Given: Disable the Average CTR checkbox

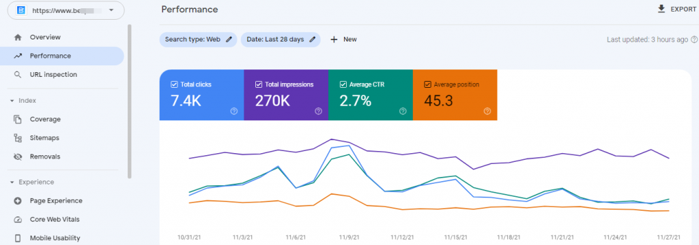Looking at the screenshot, I should click(x=343, y=84).
